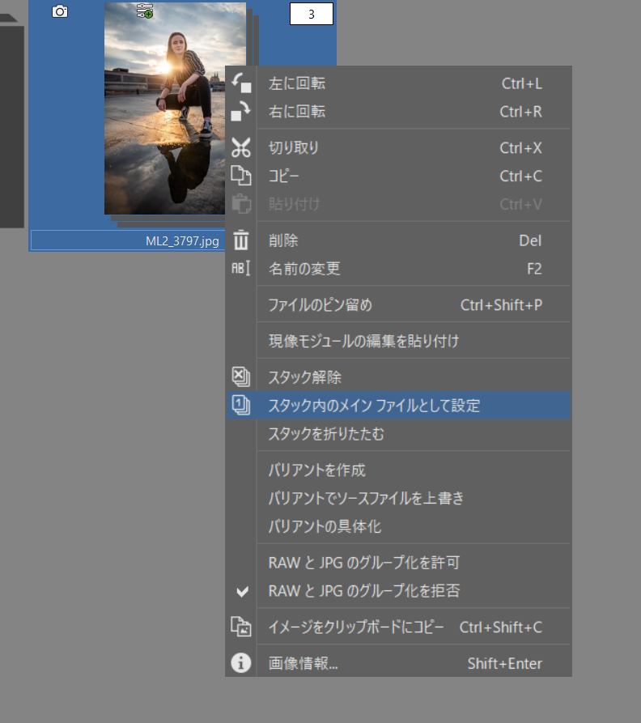Choose 切り取り menu entry
This screenshot has height=723, width=641.
click(x=399, y=148)
